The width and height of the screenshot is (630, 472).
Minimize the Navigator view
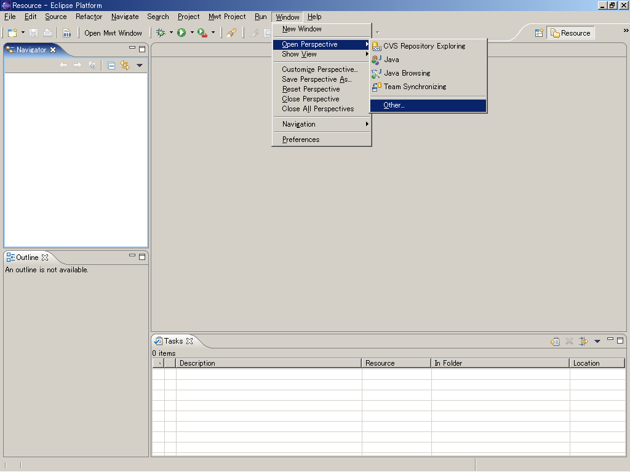(132, 48)
